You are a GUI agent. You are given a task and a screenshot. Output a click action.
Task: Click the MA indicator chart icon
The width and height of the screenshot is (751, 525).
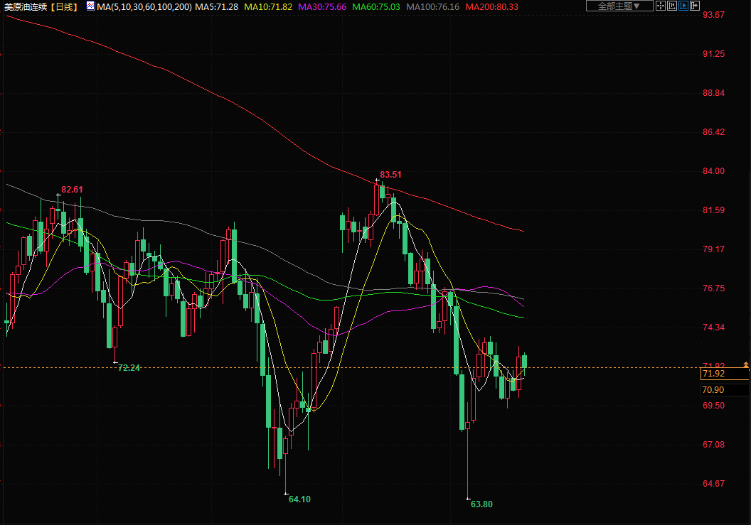pyautogui.click(x=90, y=6)
